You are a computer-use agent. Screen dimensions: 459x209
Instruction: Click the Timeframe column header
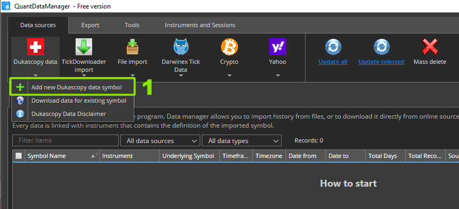click(236, 156)
